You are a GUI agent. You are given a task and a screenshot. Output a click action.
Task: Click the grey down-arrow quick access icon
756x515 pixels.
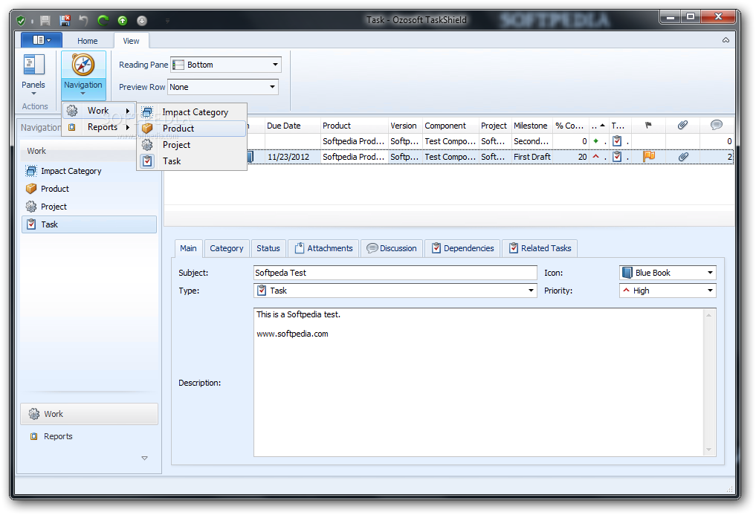pos(142,20)
